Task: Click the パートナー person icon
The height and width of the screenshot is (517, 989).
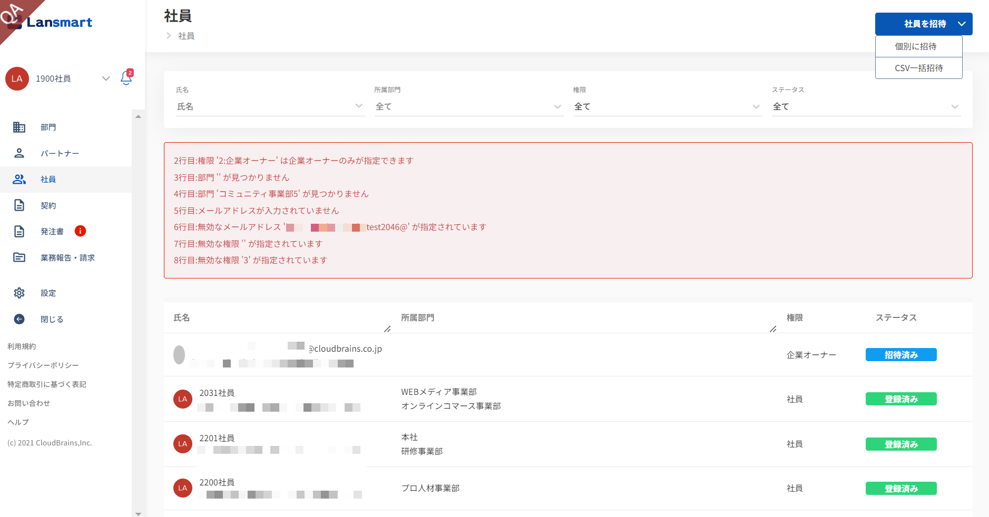Action: (19, 153)
